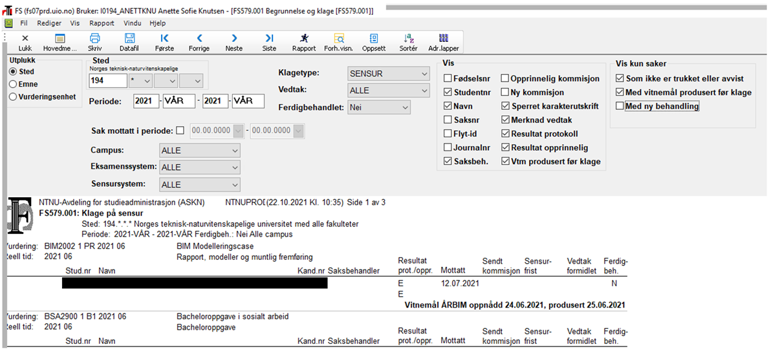The width and height of the screenshot is (769, 351).
Task: Click the Mottatt date 12.07.2021
Action: [460, 283]
